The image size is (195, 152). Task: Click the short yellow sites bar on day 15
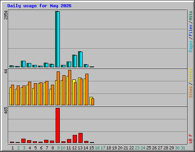click(x=91, y=101)
